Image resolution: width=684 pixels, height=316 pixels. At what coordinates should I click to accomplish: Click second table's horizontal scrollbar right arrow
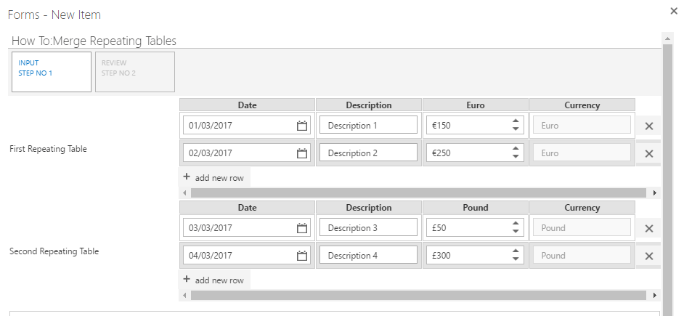(654, 295)
